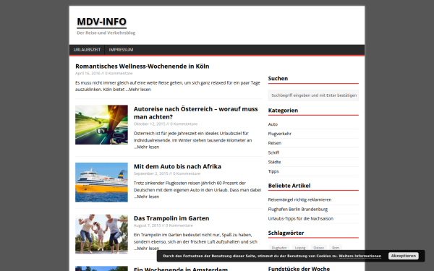Click the date Oktober 12, 2015
Viewport: 434px width, 271px height.
(x=150, y=124)
